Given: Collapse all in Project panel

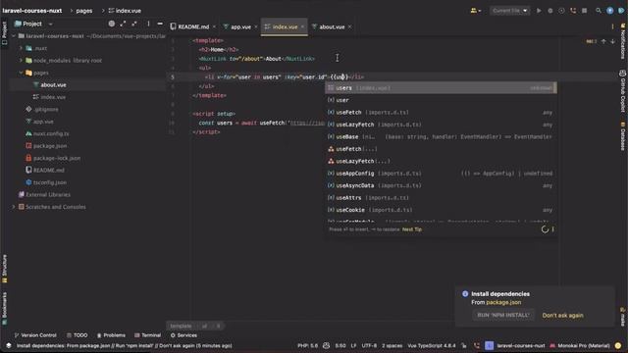Looking at the screenshot, I should tap(134, 24).
